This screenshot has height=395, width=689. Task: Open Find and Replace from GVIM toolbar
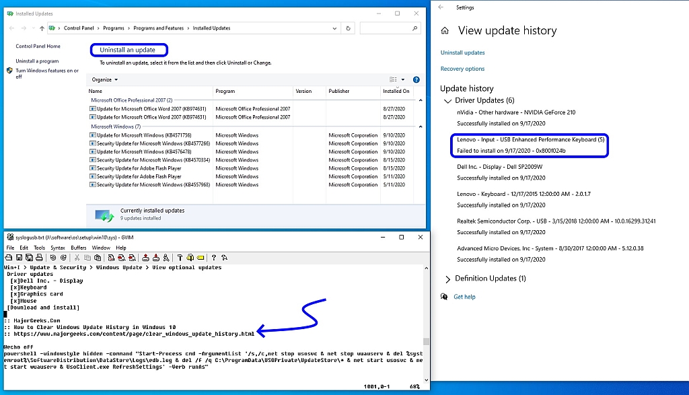(x=111, y=258)
